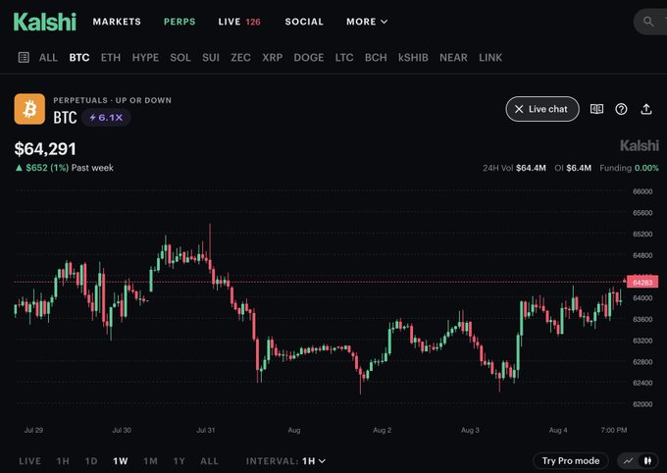Click the $652 (1%) Past week change

[x=64, y=168]
